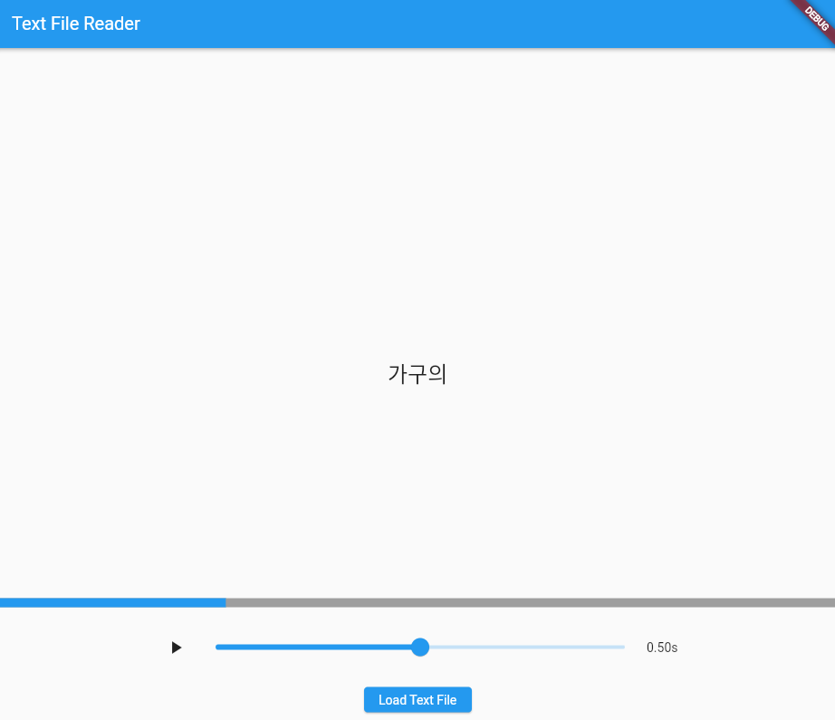The width and height of the screenshot is (835, 720).
Task: Click the 0.50s interval label
Action: [x=662, y=648]
